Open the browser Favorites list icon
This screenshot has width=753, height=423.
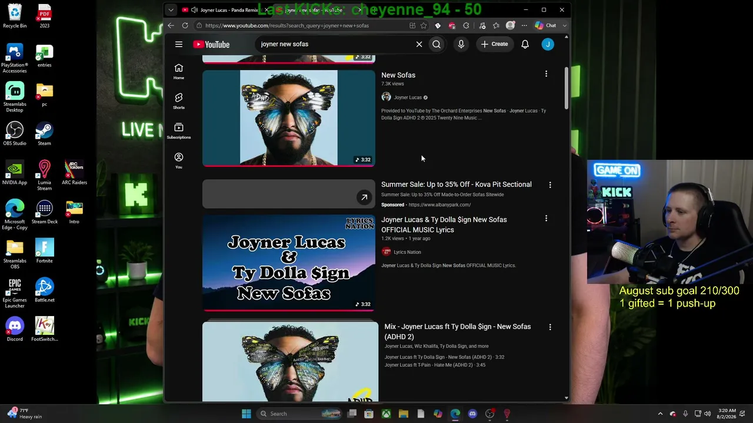click(496, 25)
